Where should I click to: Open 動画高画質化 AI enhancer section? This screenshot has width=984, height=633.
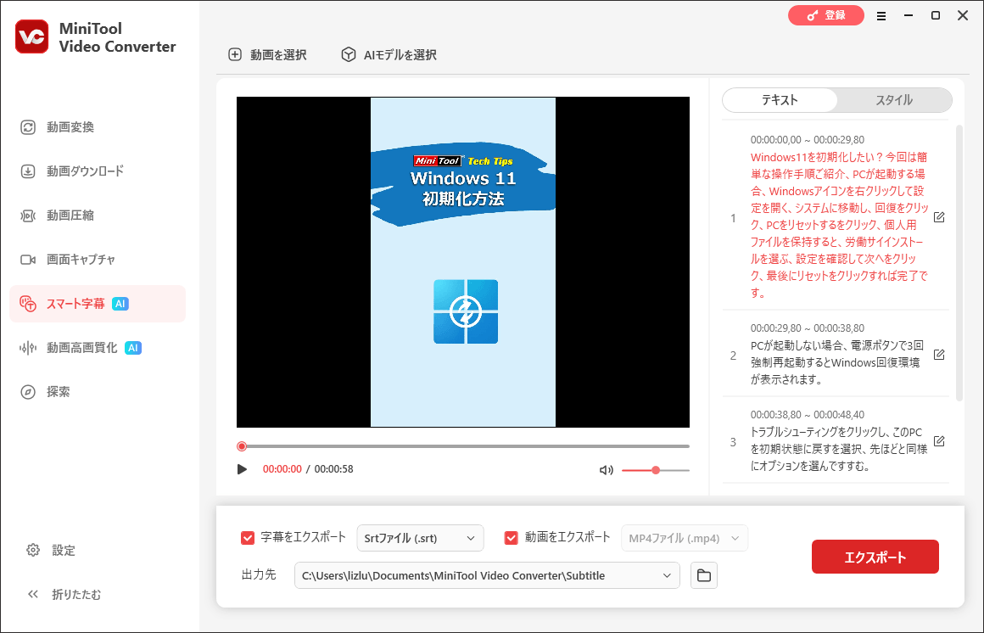(98, 348)
